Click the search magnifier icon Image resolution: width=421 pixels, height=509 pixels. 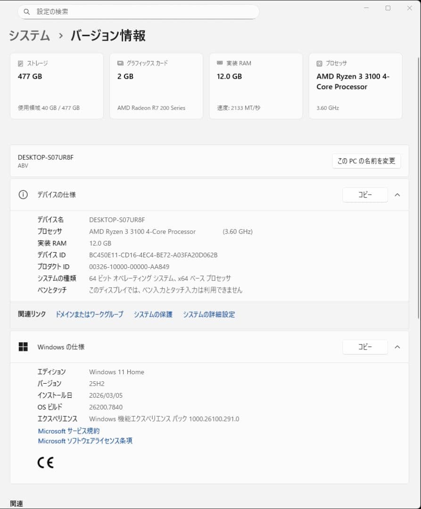pos(26,12)
